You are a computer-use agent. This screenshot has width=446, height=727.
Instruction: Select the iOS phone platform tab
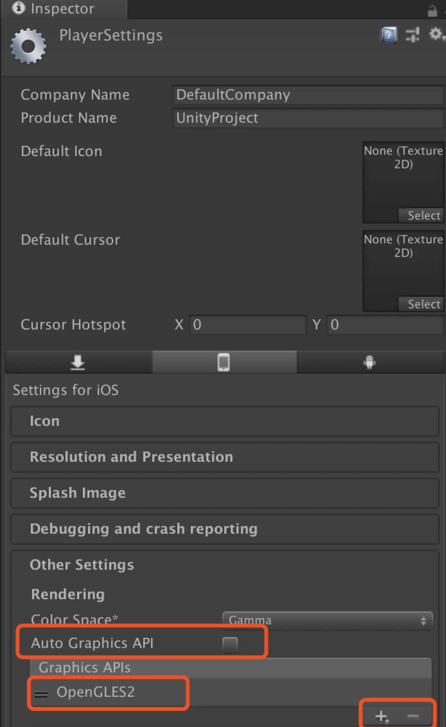[224, 363]
